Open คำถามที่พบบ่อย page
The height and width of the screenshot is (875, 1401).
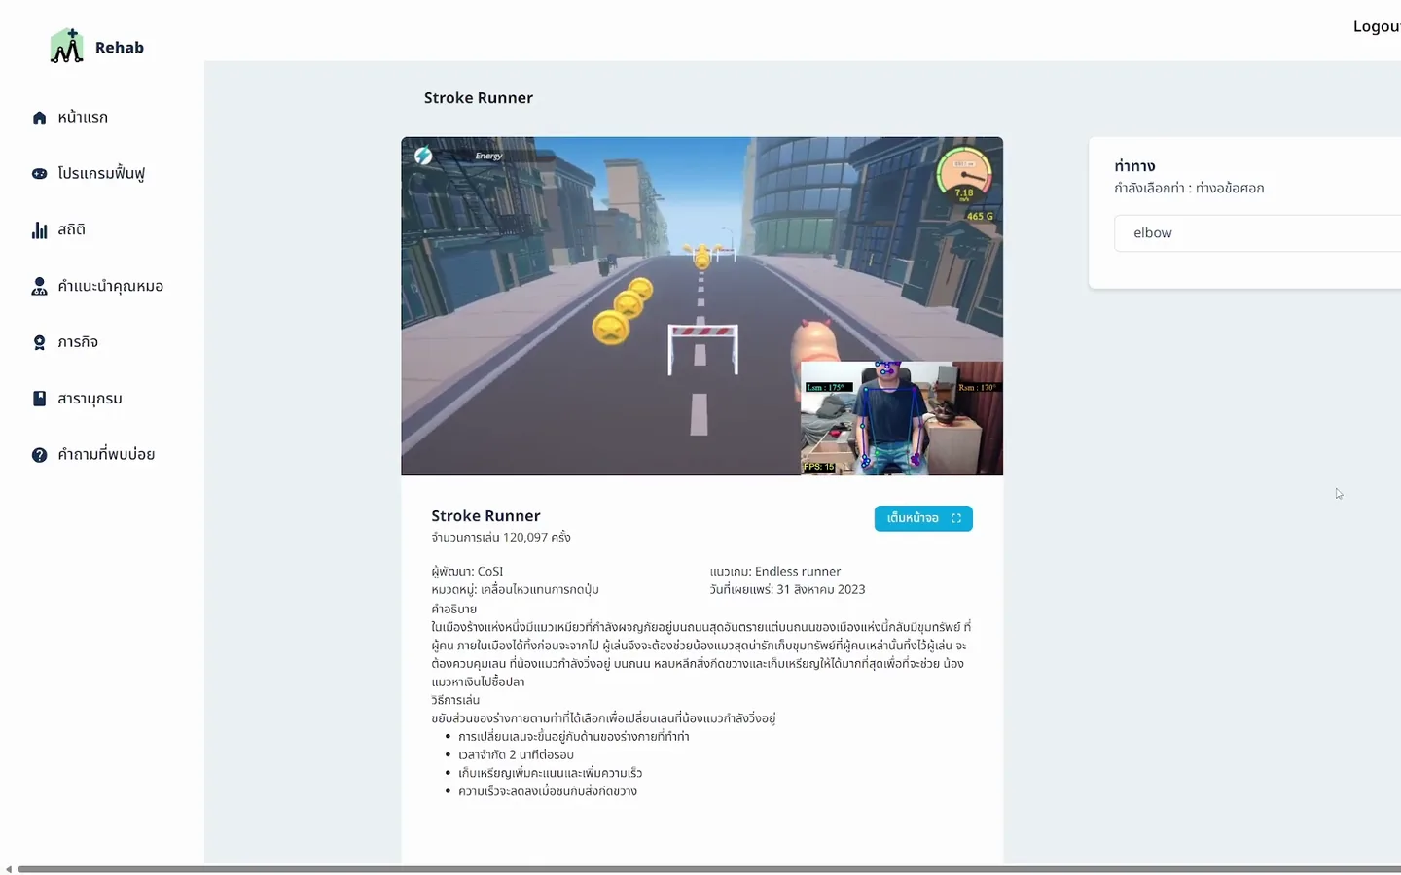pyautogui.click(x=106, y=454)
